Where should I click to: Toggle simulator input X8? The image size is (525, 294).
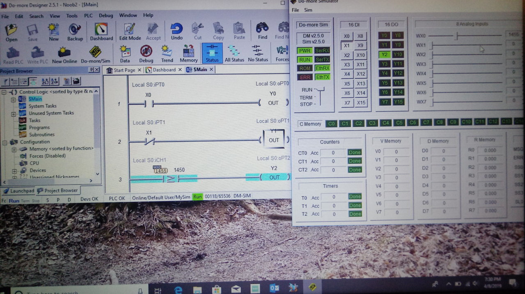(x=360, y=36)
